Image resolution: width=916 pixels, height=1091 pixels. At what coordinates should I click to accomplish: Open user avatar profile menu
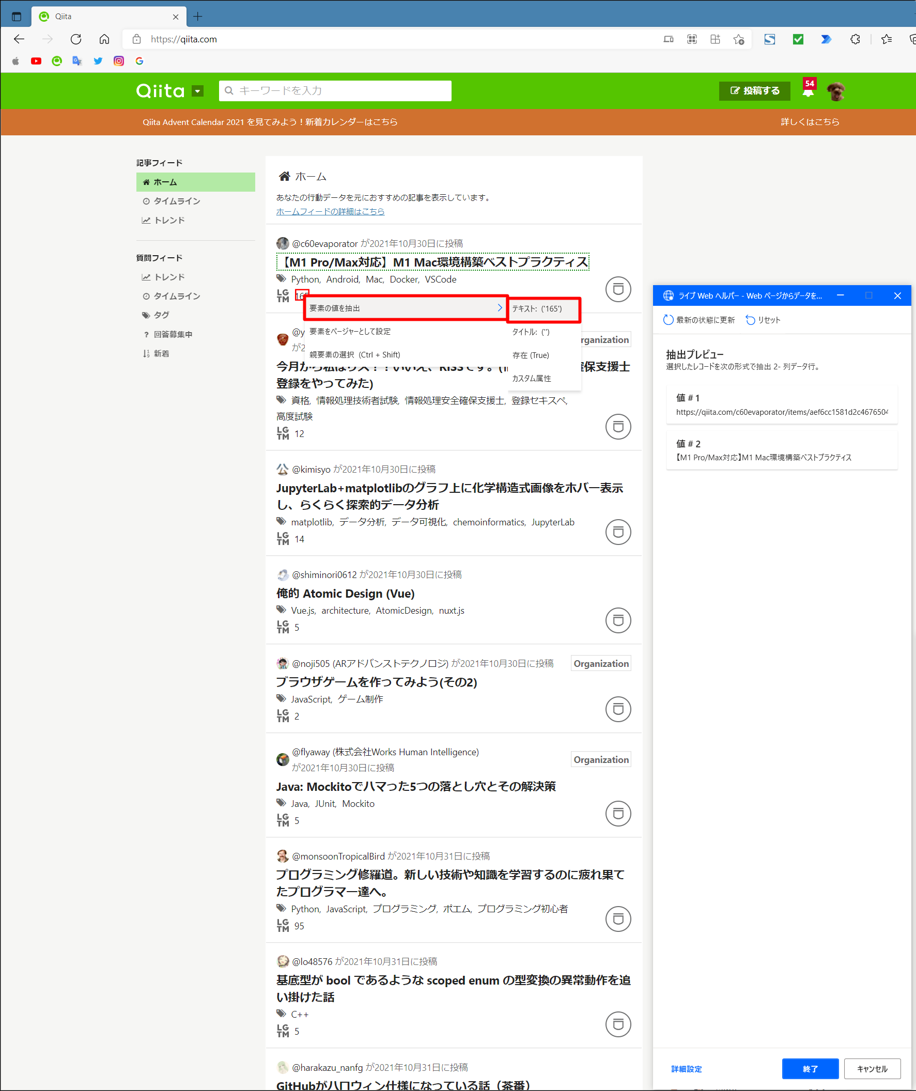tap(835, 91)
